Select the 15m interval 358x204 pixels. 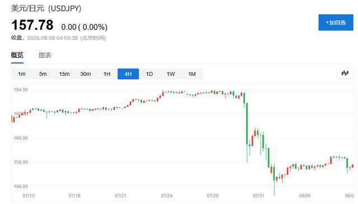(x=64, y=74)
